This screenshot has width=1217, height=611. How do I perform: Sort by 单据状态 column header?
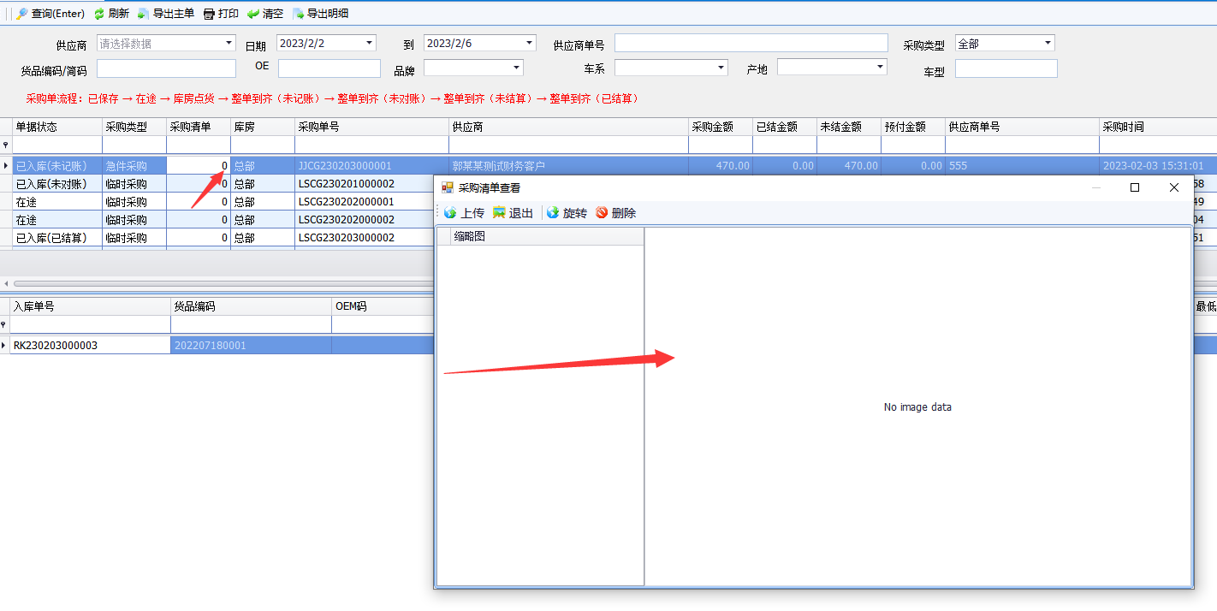pyautogui.click(x=57, y=127)
